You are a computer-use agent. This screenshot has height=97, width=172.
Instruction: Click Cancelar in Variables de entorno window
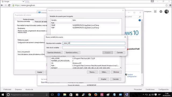click(116, 79)
